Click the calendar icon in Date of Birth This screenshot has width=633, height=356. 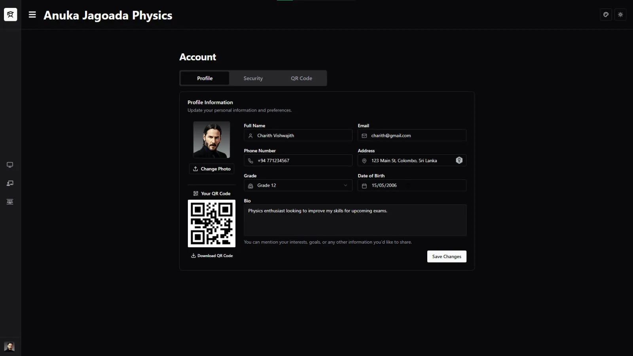[x=364, y=186]
